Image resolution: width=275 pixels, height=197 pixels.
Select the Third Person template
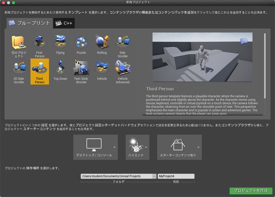click(40, 72)
